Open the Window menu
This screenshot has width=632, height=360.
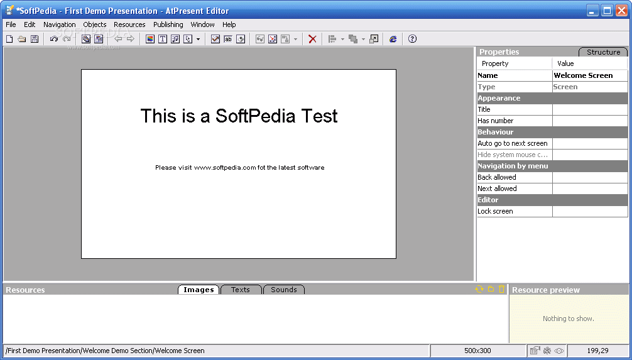coord(202,25)
